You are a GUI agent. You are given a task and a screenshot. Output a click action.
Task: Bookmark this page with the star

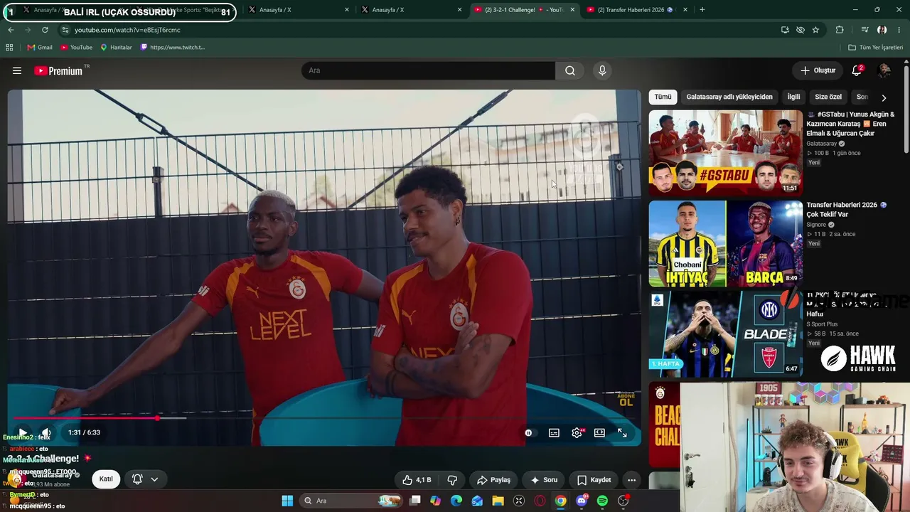815,30
